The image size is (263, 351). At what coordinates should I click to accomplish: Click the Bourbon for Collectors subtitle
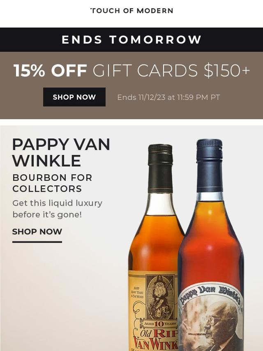[x=52, y=183]
